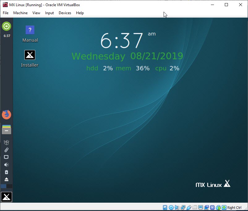Click the optical disc status icon
248x211 pixels.
171,207
